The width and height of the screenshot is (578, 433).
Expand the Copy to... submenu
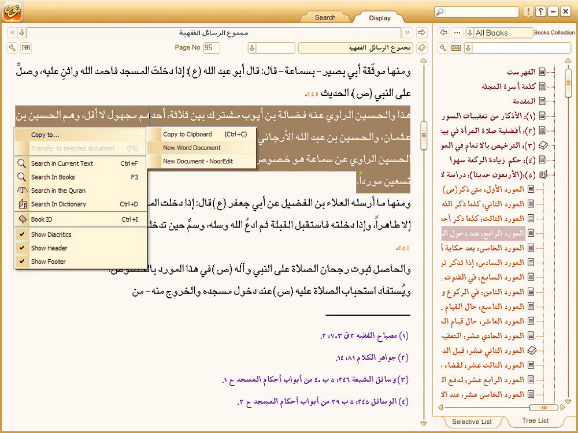(80, 135)
